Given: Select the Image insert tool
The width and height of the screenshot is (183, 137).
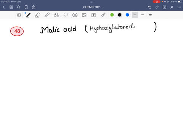Looking at the screenshot, I should (84, 15).
